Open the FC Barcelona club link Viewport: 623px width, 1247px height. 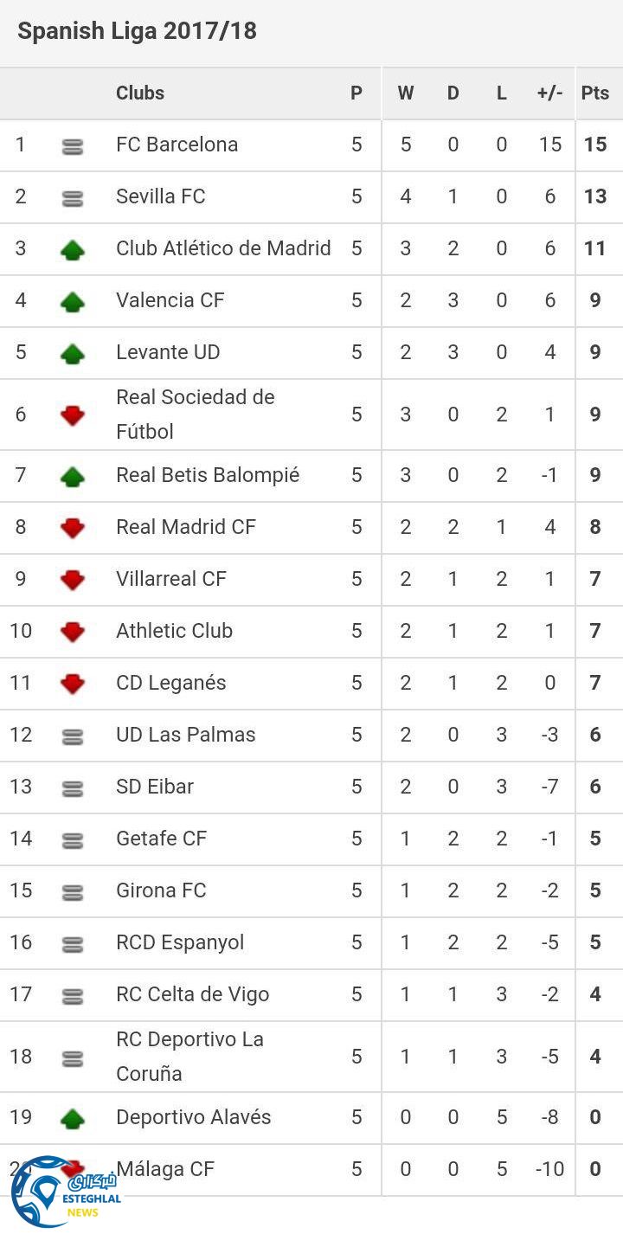177,145
